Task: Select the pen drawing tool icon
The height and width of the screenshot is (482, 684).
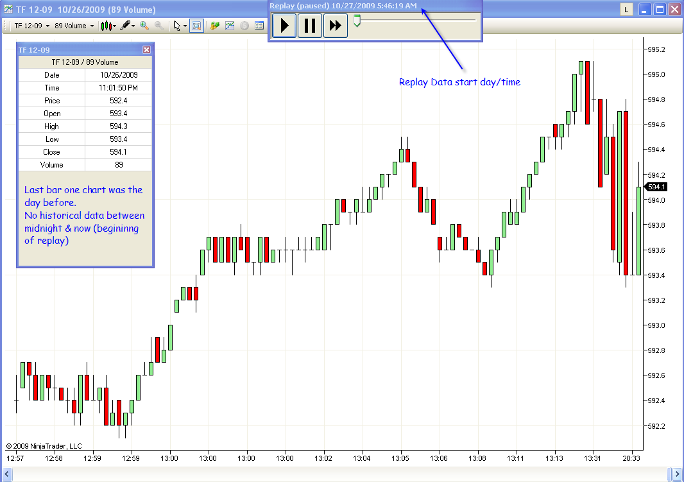Action: click(x=125, y=26)
